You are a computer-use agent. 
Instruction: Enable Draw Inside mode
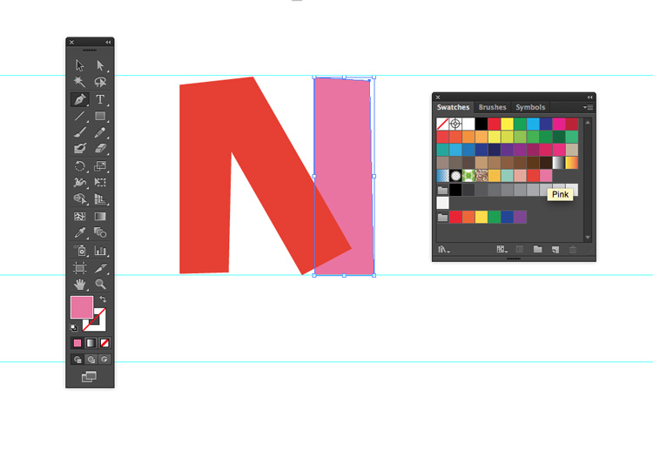tap(104, 359)
